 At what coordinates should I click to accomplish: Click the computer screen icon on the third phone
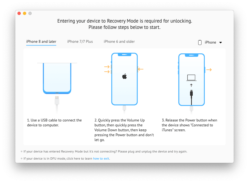pyautogui.click(x=191, y=77)
